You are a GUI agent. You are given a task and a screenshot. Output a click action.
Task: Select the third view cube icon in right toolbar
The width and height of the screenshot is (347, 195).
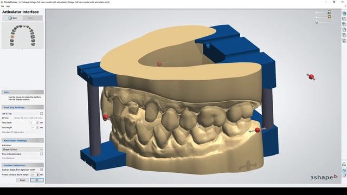[x=344, y=24]
